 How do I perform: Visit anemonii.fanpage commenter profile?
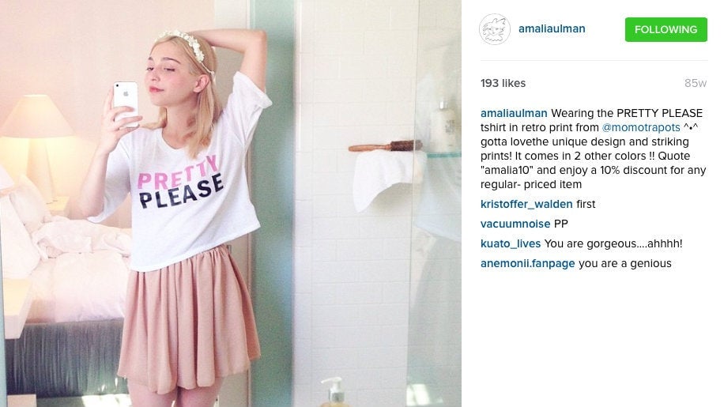click(527, 263)
